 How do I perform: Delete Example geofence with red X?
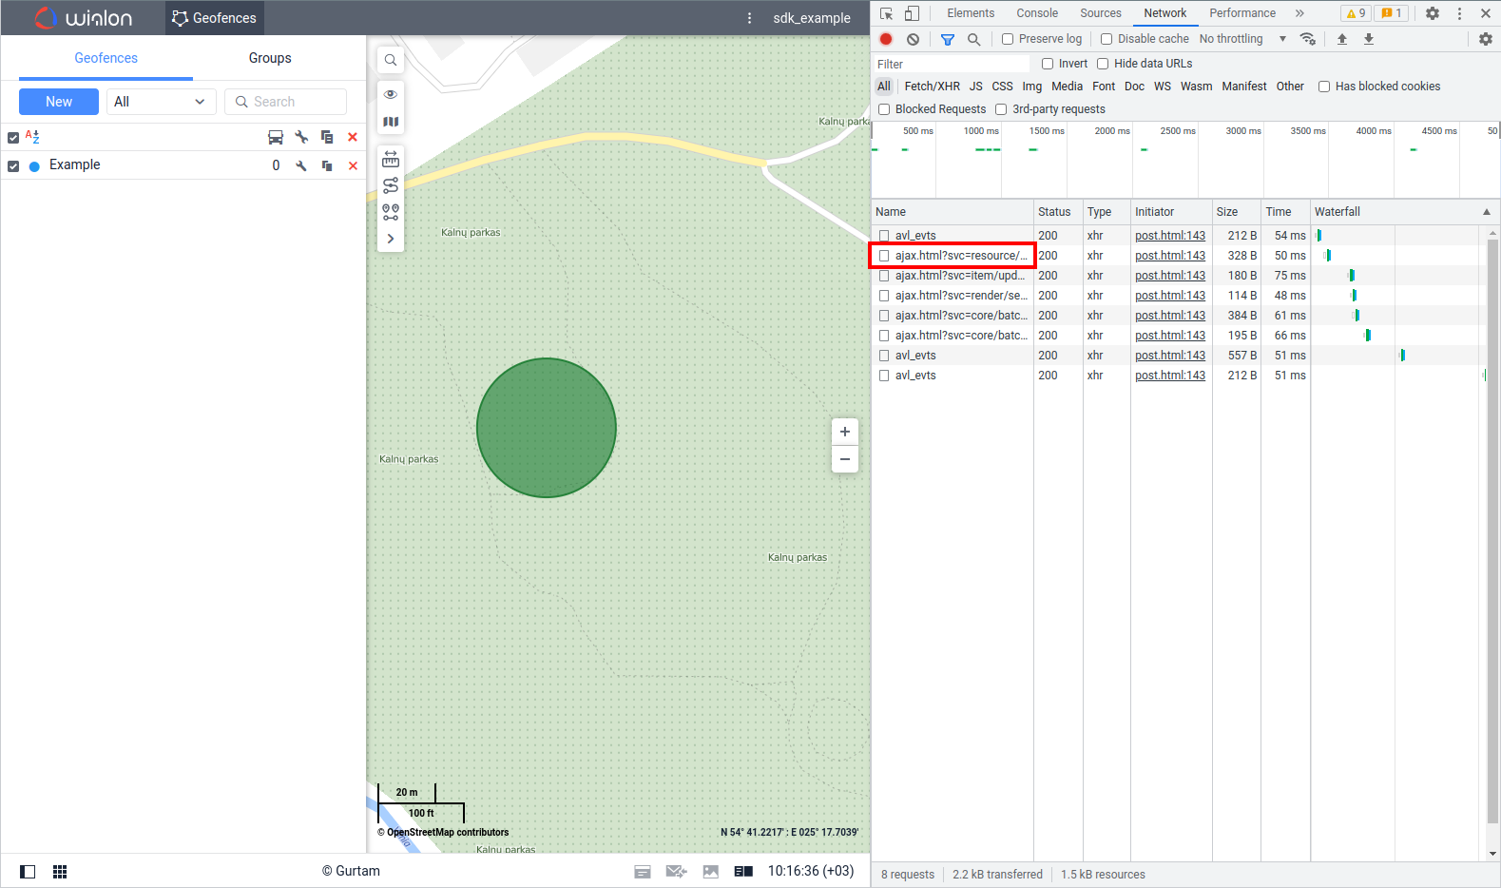click(x=353, y=165)
